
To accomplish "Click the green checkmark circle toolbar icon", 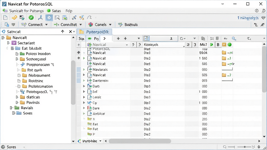I will coord(31,17).
